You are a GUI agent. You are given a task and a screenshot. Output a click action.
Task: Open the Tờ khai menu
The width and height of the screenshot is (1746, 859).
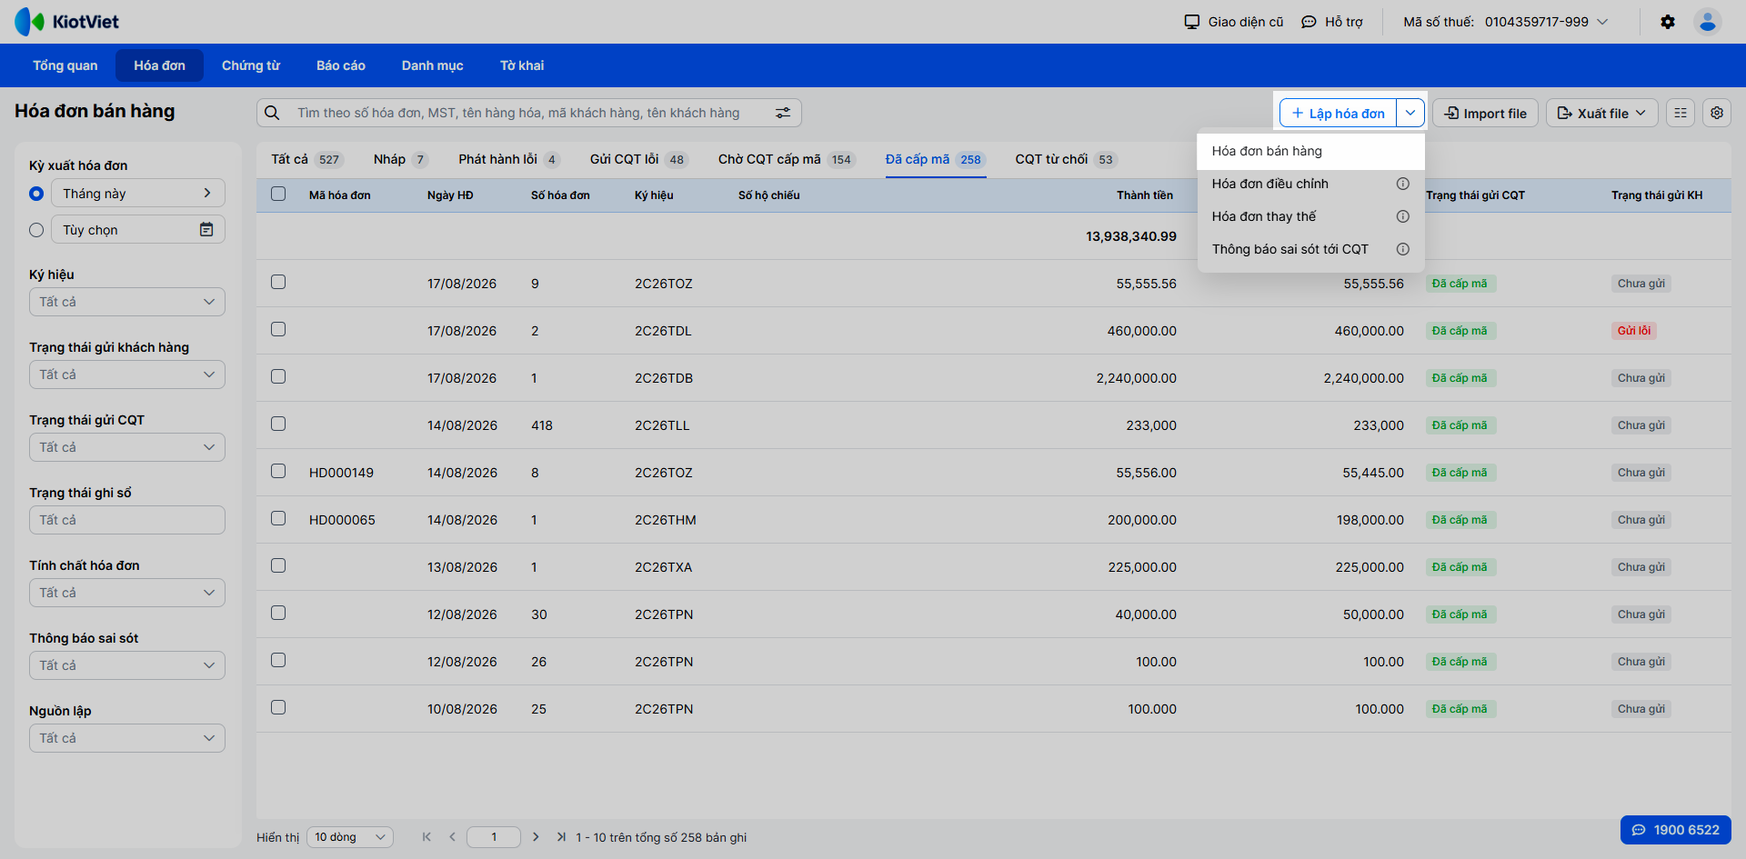[x=522, y=65]
